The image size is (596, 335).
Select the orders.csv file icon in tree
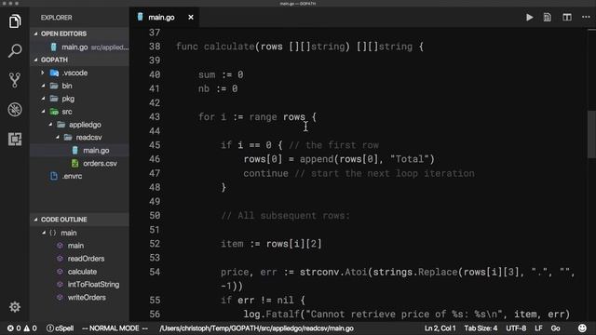coord(74,164)
